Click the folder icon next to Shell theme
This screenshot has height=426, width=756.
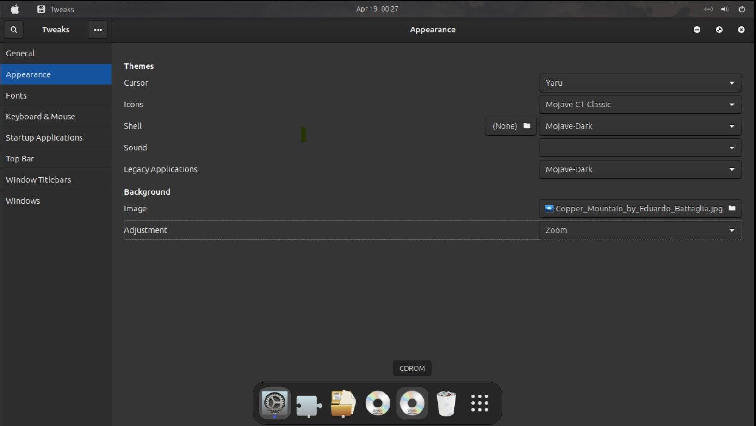tap(527, 126)
